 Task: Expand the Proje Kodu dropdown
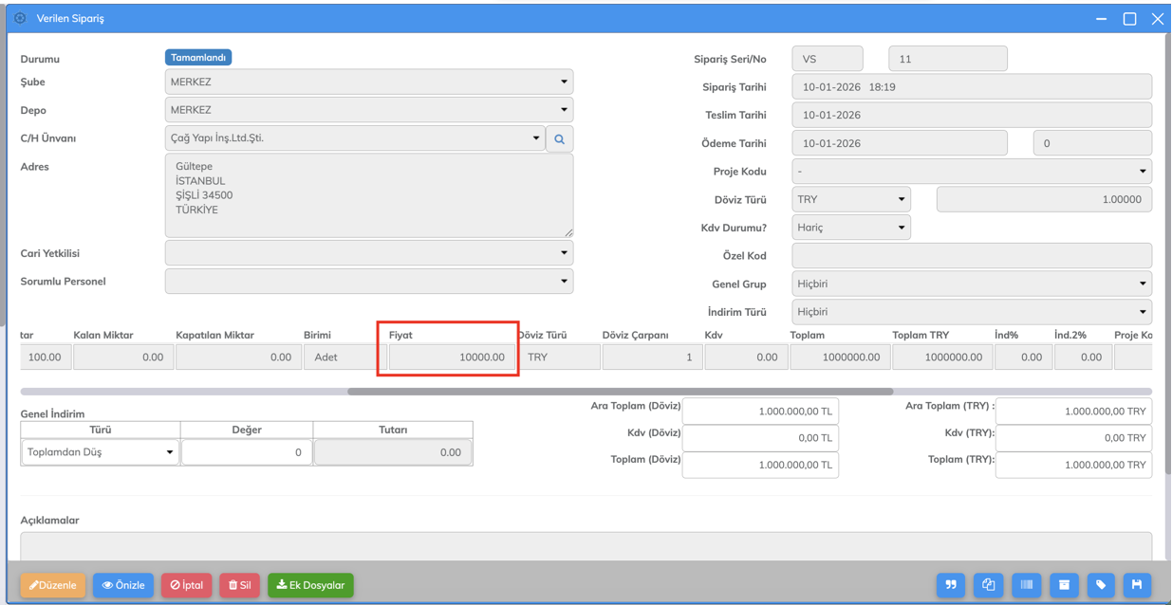pyautogui.click(x=971, y=172)
